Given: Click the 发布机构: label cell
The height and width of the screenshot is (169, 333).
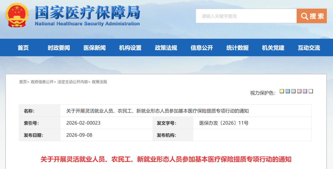Looking at the screenshot, I should pyautogui.click(x=173, y=135).
